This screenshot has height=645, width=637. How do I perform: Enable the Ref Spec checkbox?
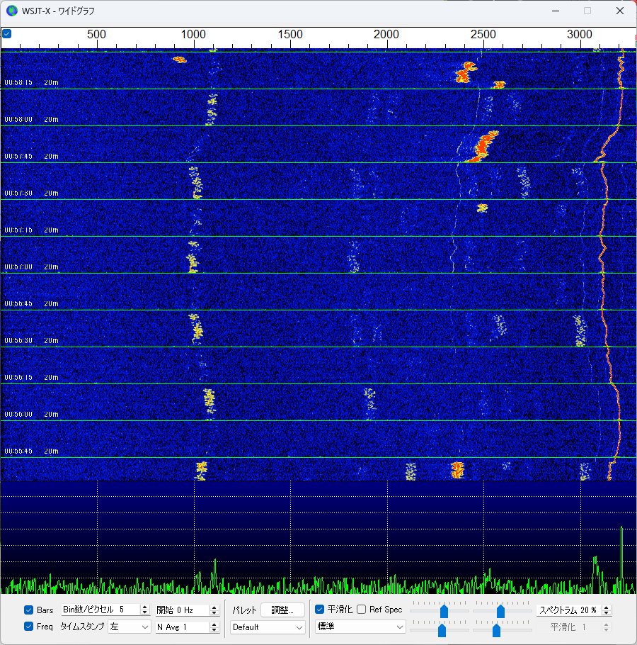pyautogui.click(x=362, y=610)
